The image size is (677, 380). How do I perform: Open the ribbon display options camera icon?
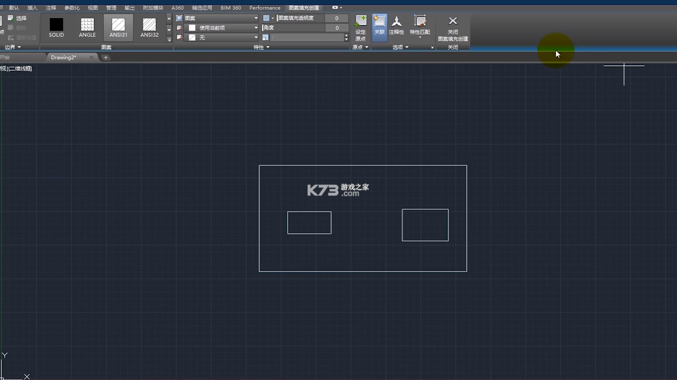335,8
